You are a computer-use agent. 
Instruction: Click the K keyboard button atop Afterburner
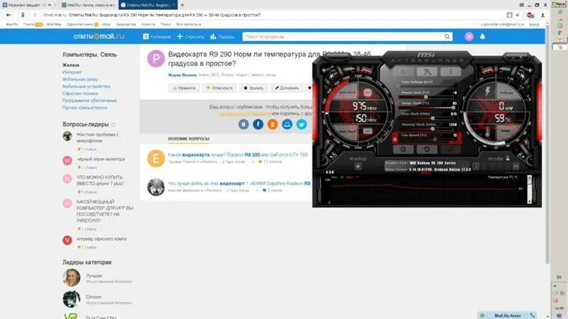coord(403,72)
